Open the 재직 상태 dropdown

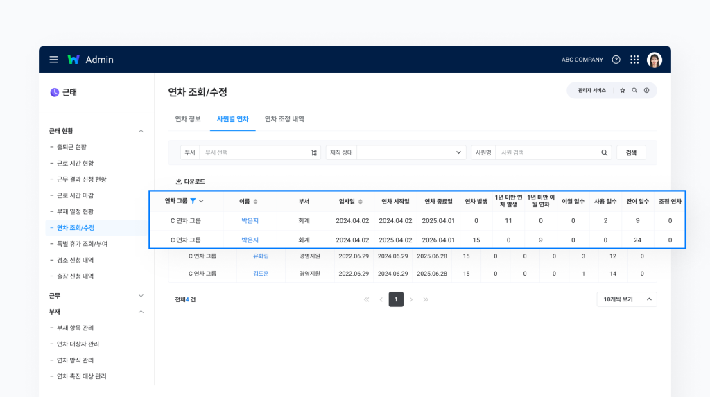tap(411, 152)
